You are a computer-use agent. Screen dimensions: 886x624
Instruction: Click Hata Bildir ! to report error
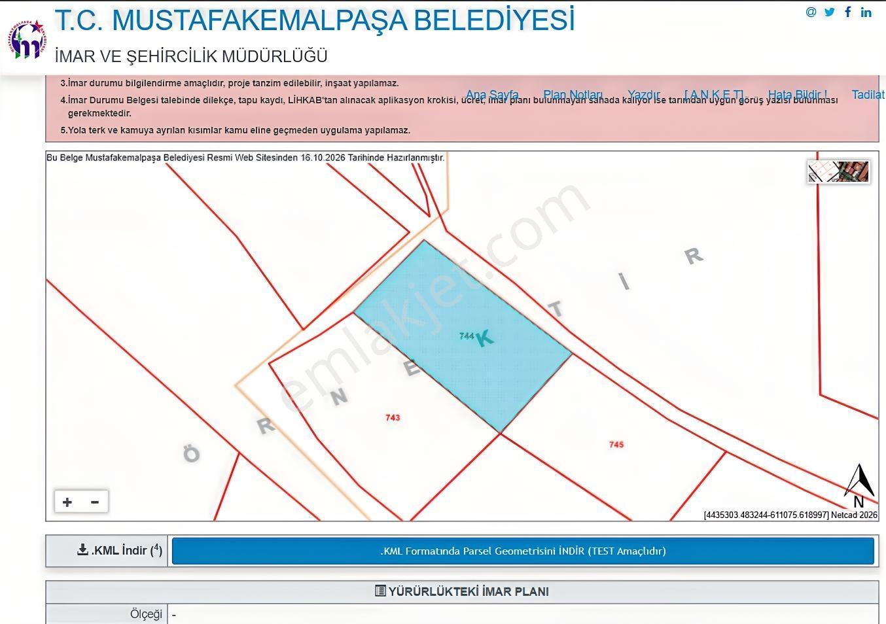coord(798,95)
